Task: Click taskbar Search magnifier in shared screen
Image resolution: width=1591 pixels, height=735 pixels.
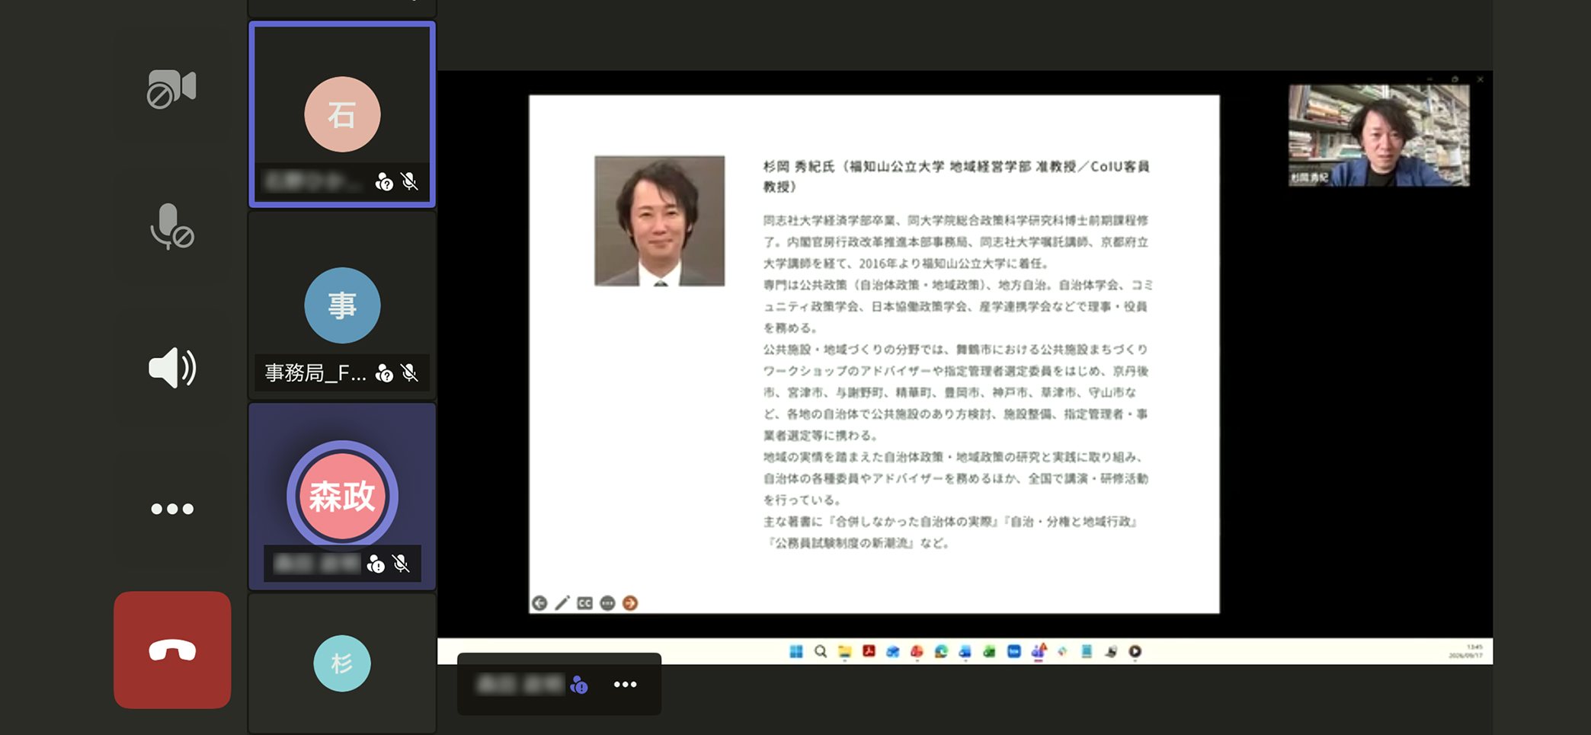Action: (821, 651)
